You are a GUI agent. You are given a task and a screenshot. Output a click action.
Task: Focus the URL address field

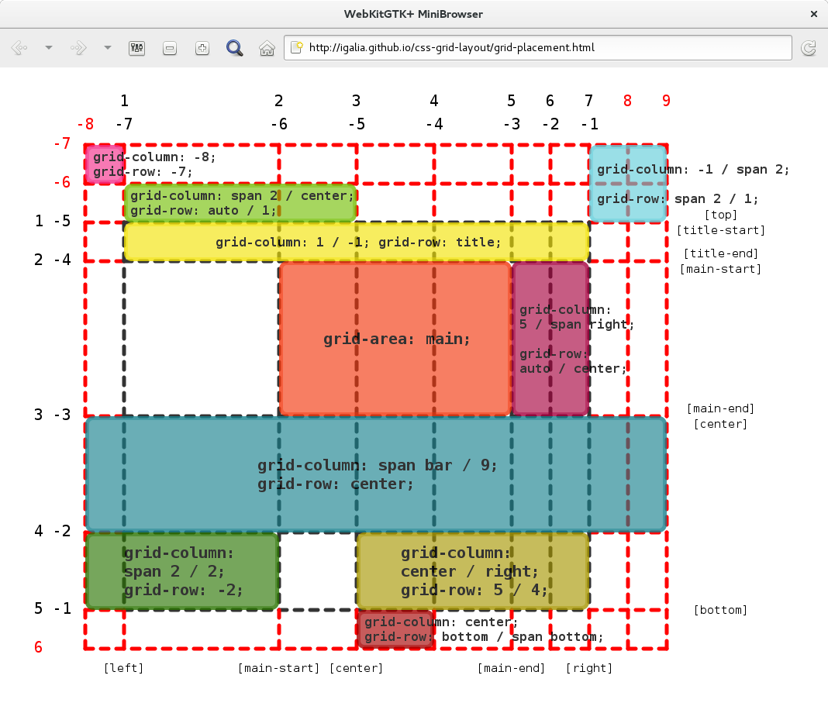coord(537,47)
